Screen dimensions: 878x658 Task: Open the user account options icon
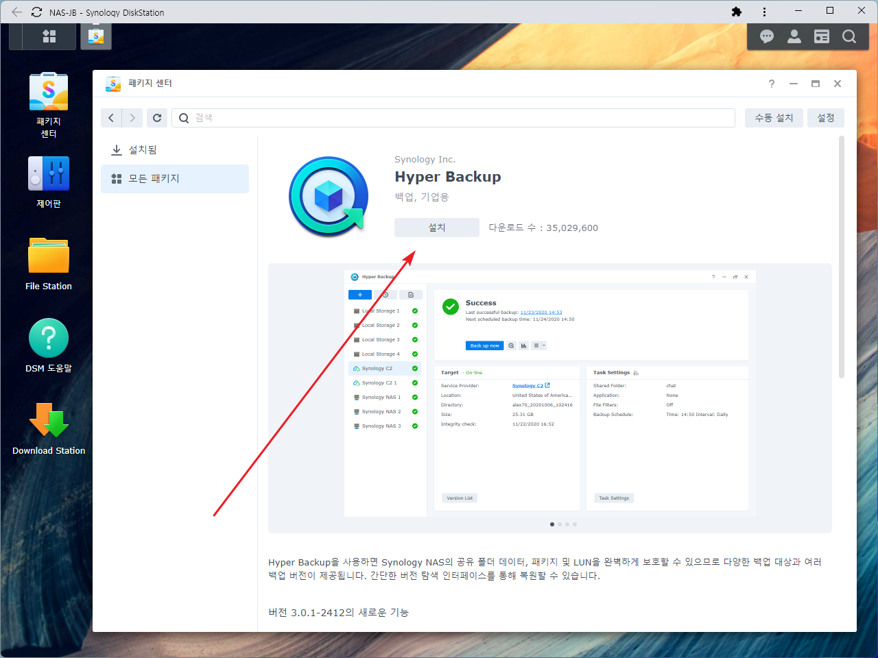[x=794, y=36]
